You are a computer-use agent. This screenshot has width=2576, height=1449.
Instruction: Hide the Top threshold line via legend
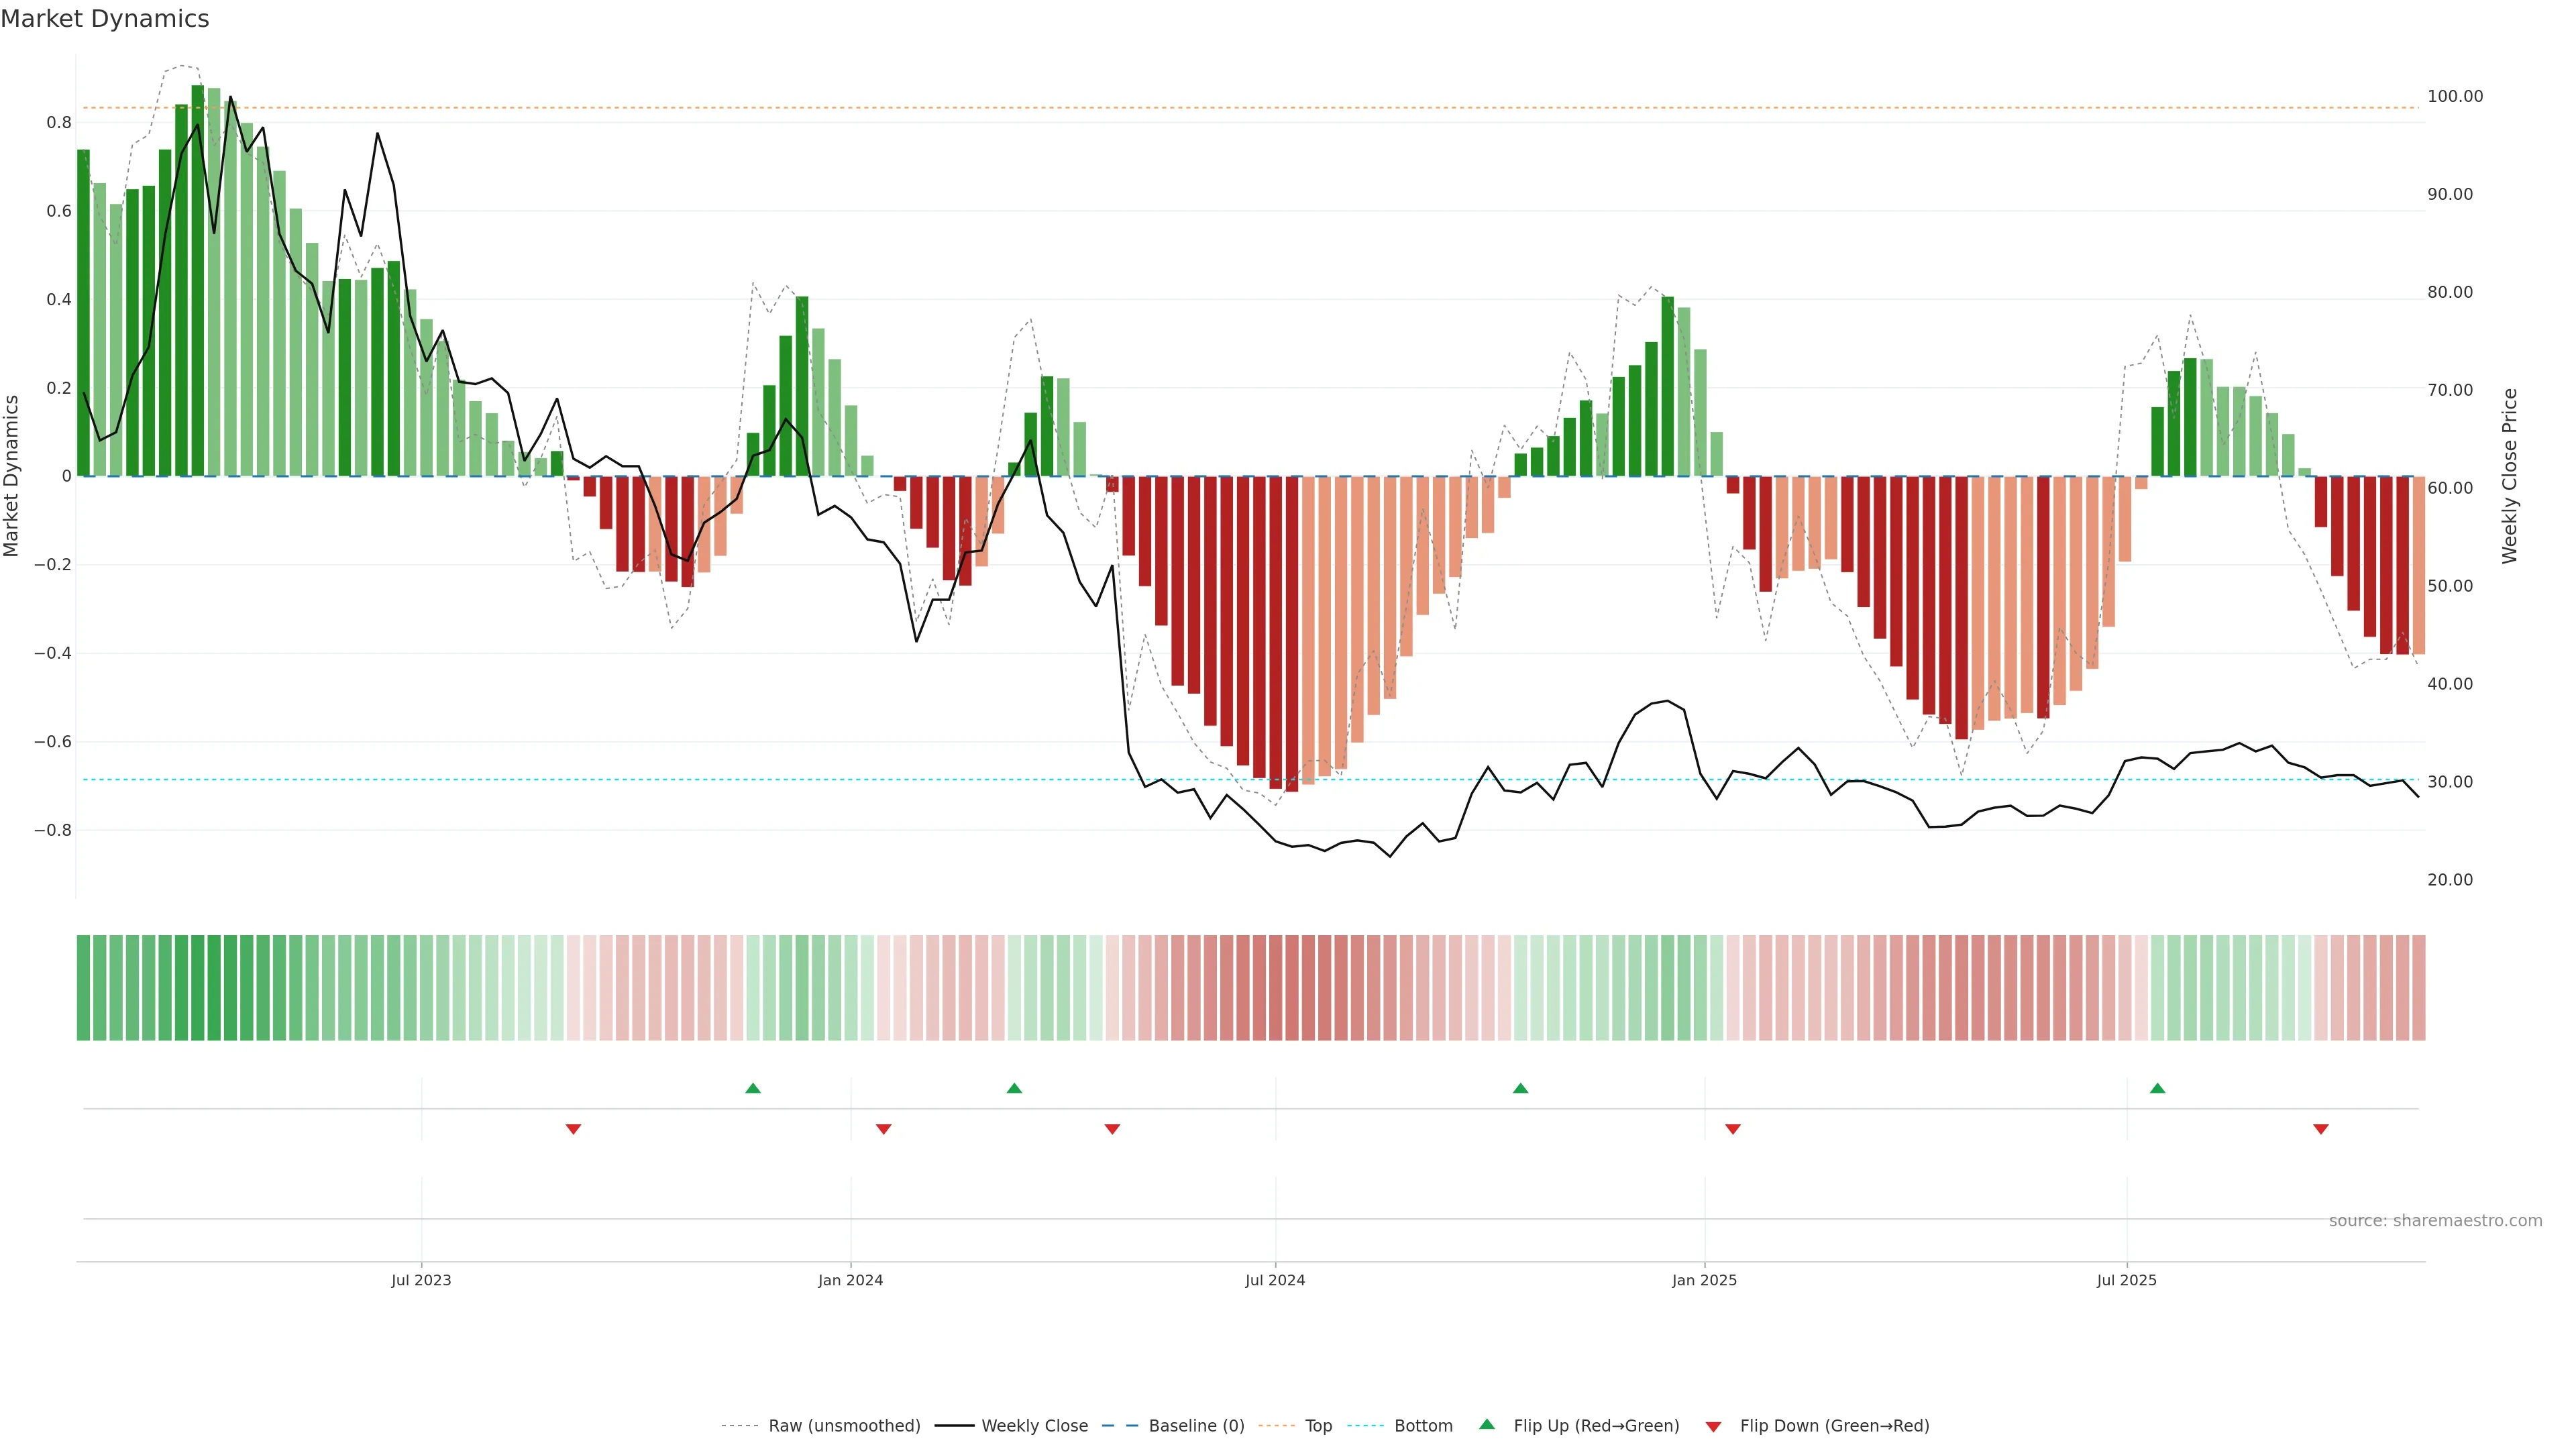[1317, 1426]
